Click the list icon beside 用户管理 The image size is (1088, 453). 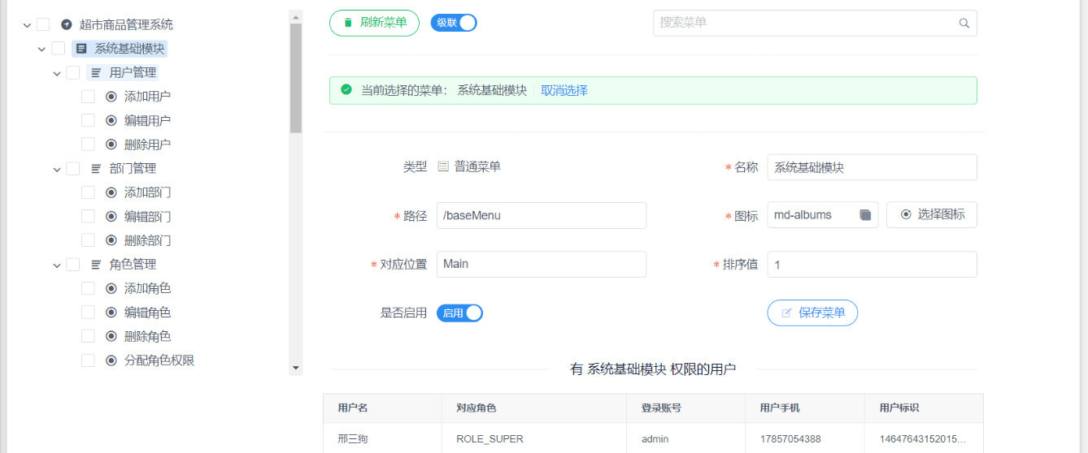click(96, 73)
